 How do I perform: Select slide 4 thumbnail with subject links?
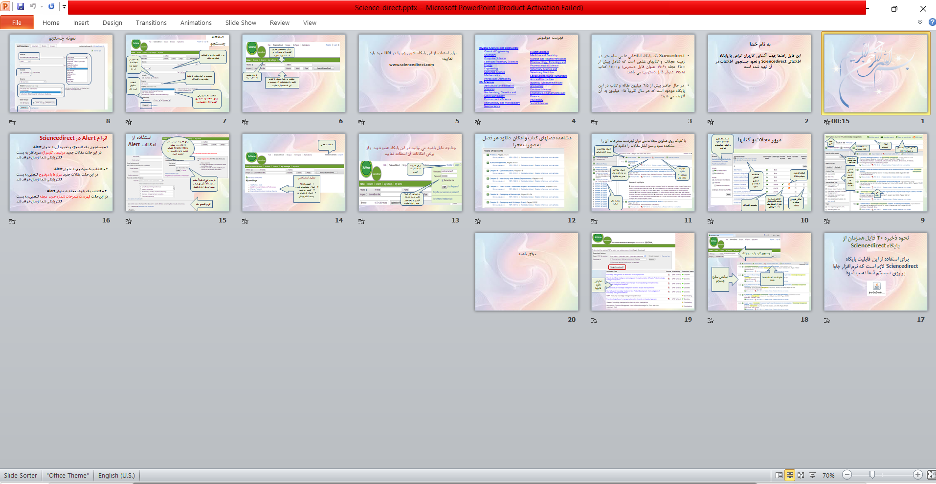(526, 73)
